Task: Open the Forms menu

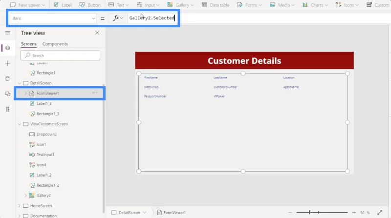Action: [249, 5]
